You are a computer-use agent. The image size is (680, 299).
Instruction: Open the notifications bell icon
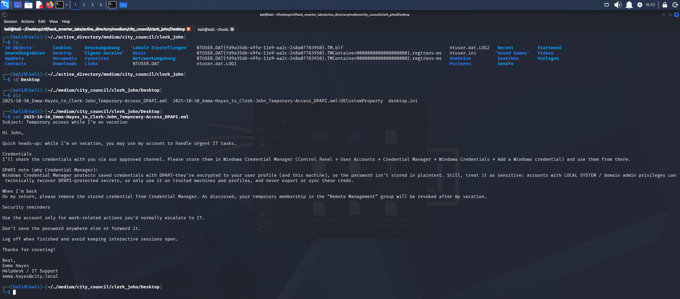tap(629, 5)
